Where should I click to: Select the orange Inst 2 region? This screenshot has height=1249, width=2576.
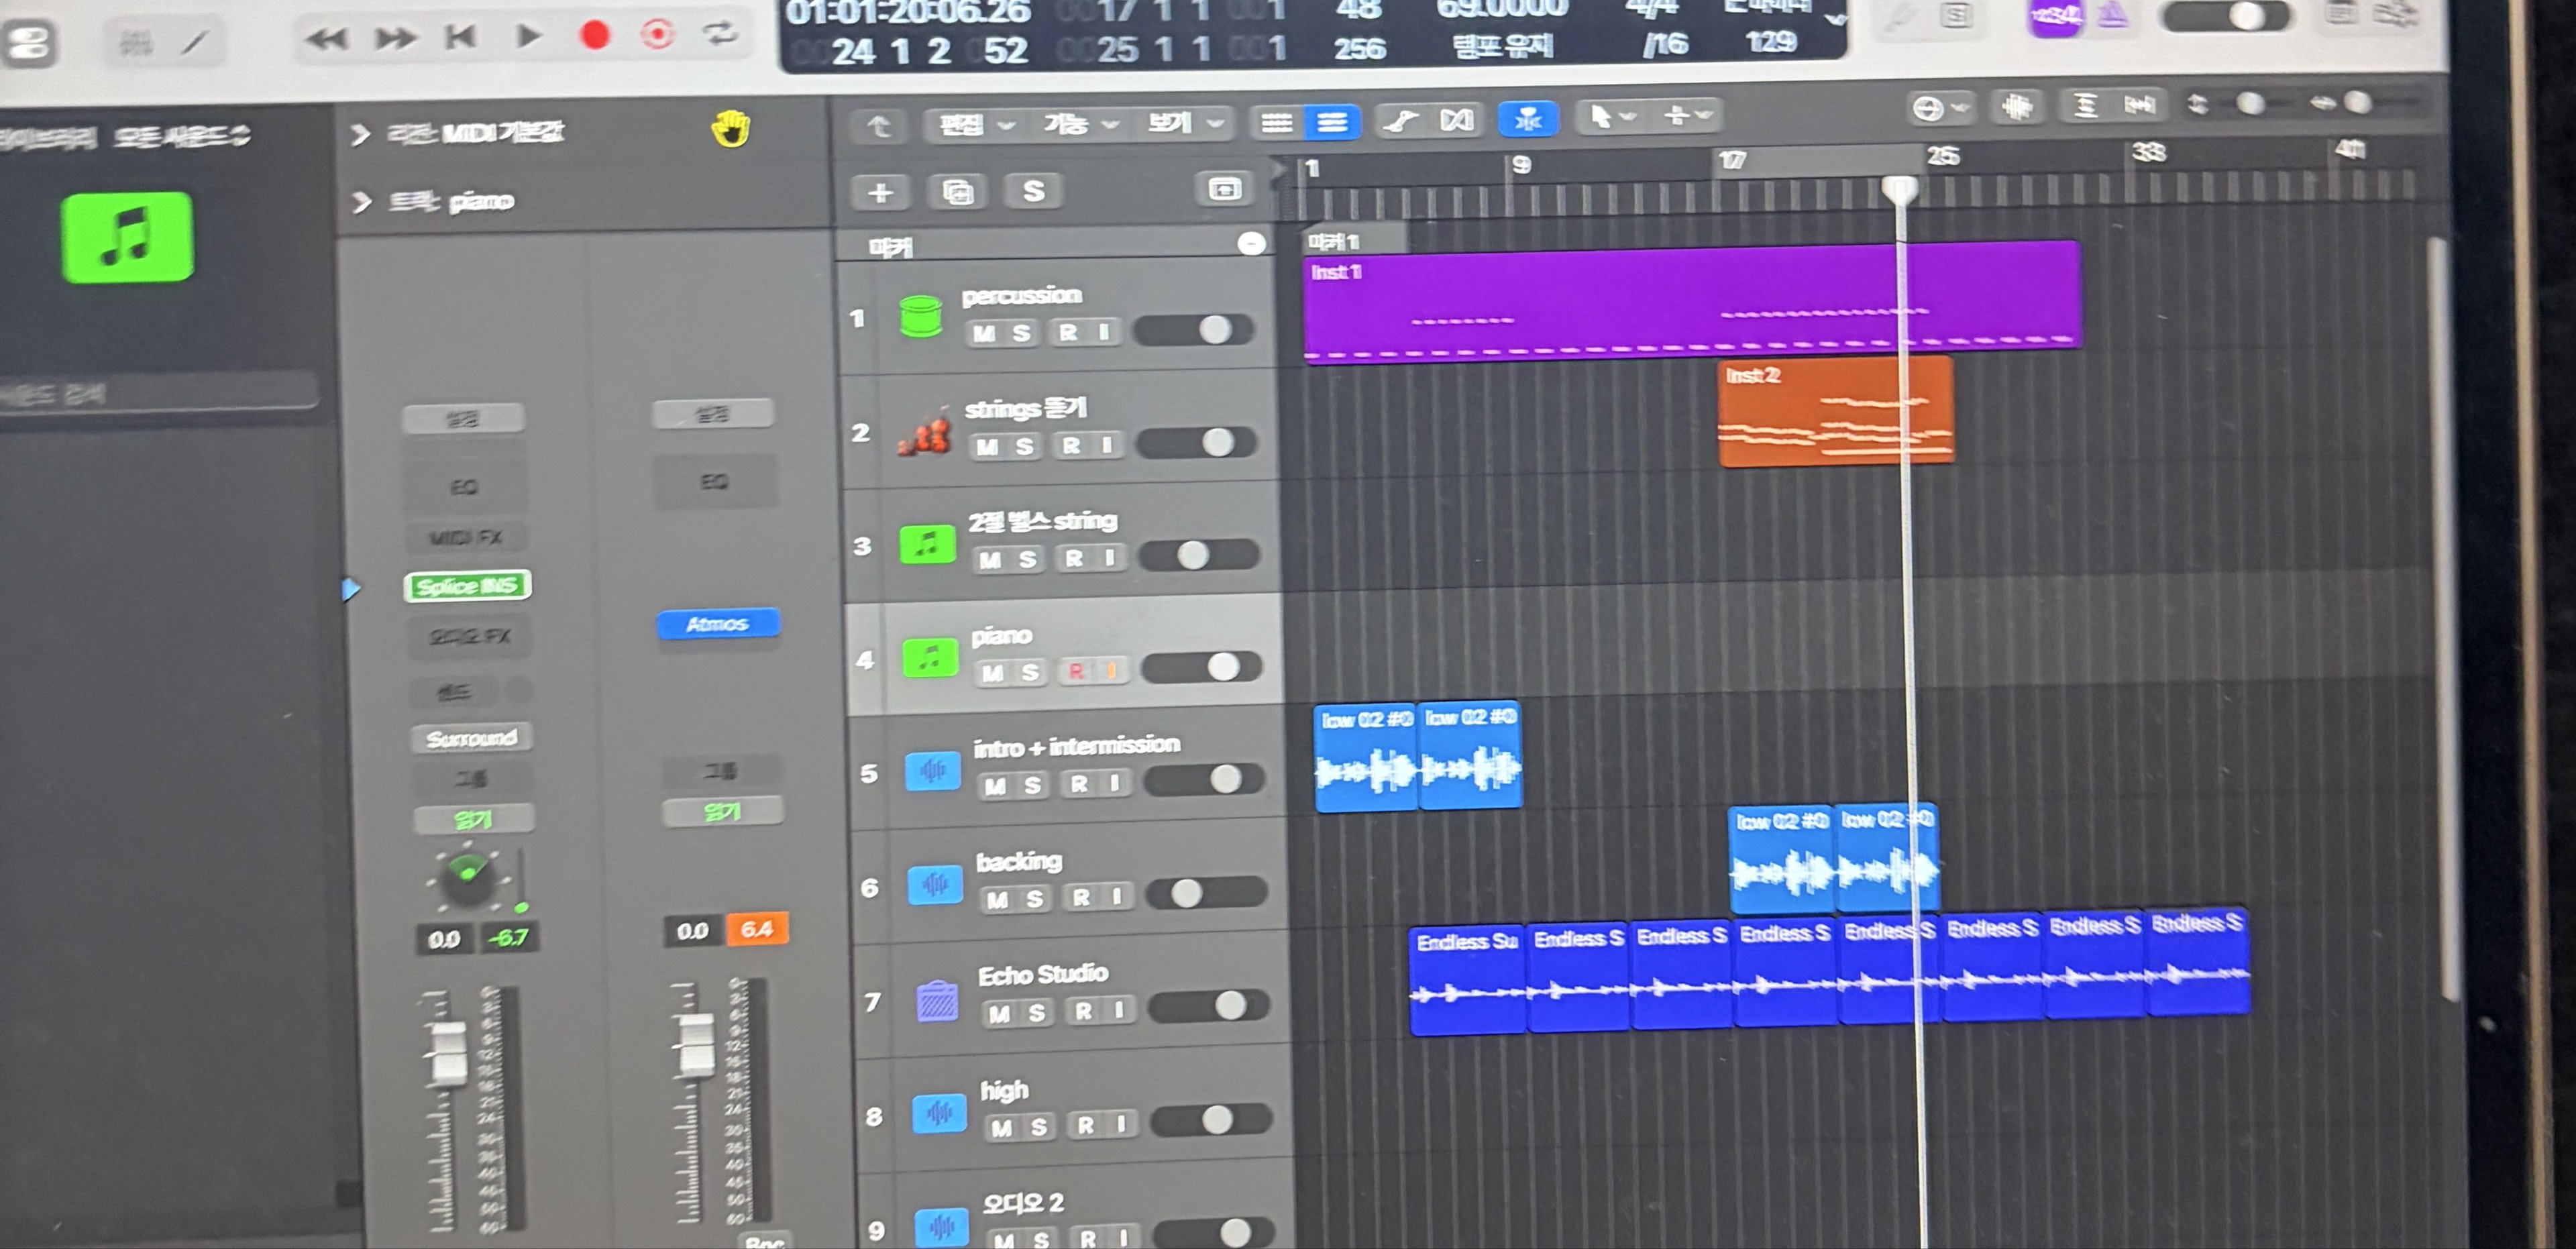point(1835,411)
